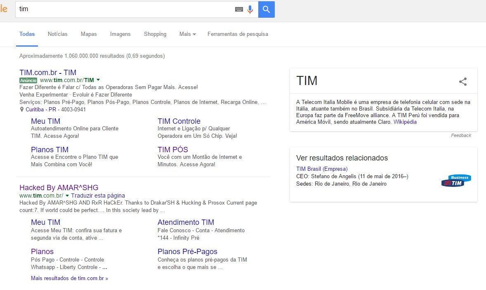Click the green www.tim.com.br/ URL of hacked result

click(41, 196)
